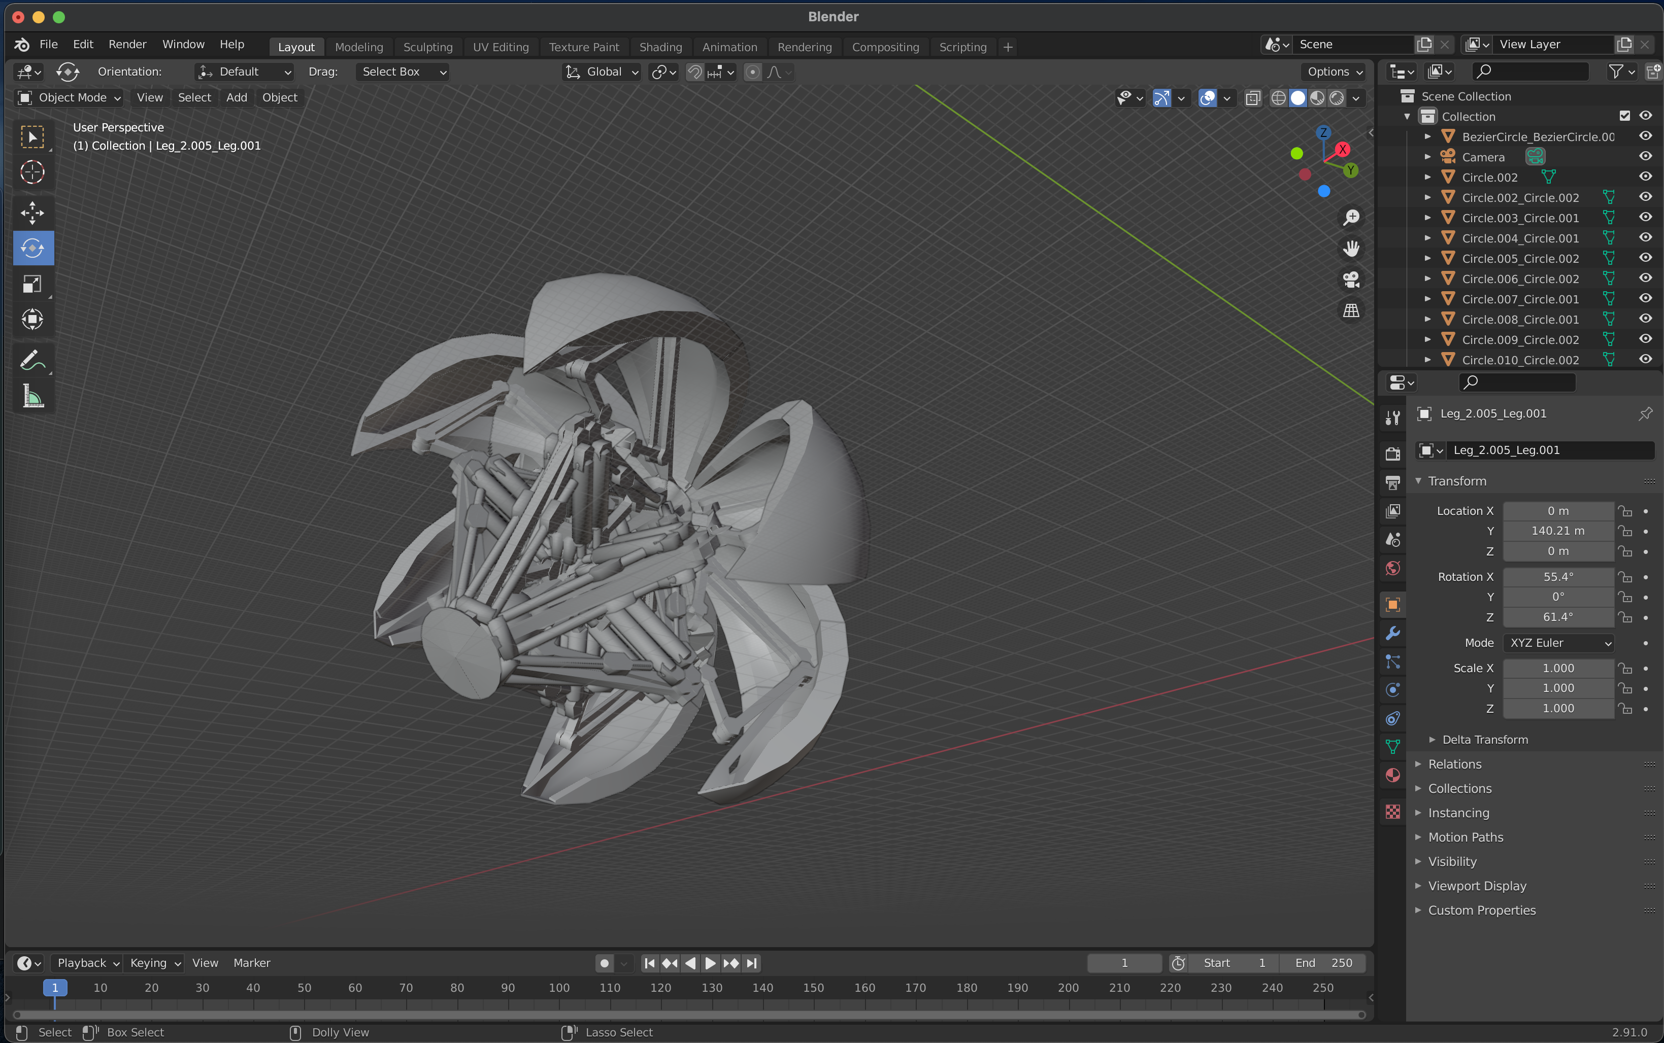The height and width of the screenshot is (1043, 1664).
Task: Toggle auto keying record button
Action: (605, 963)
